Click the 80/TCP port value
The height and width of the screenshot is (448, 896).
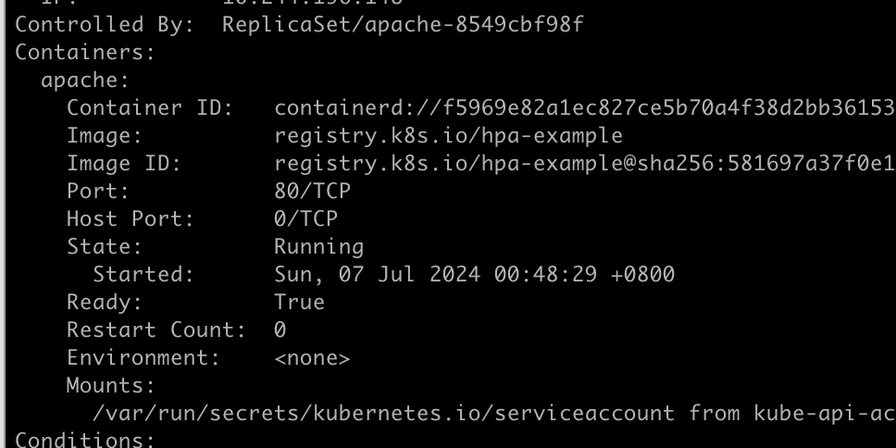(313, 191)
